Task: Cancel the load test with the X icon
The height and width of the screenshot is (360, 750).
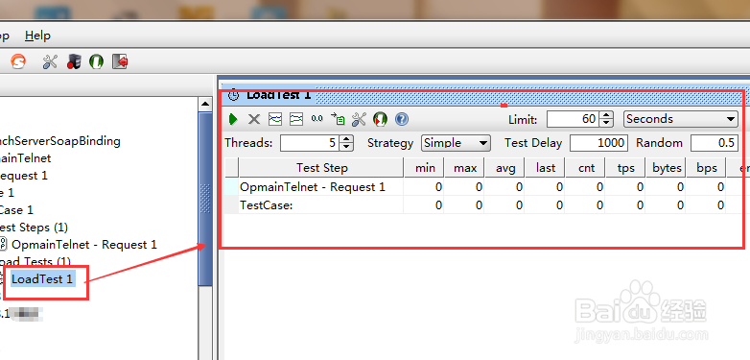Action: 254,119
